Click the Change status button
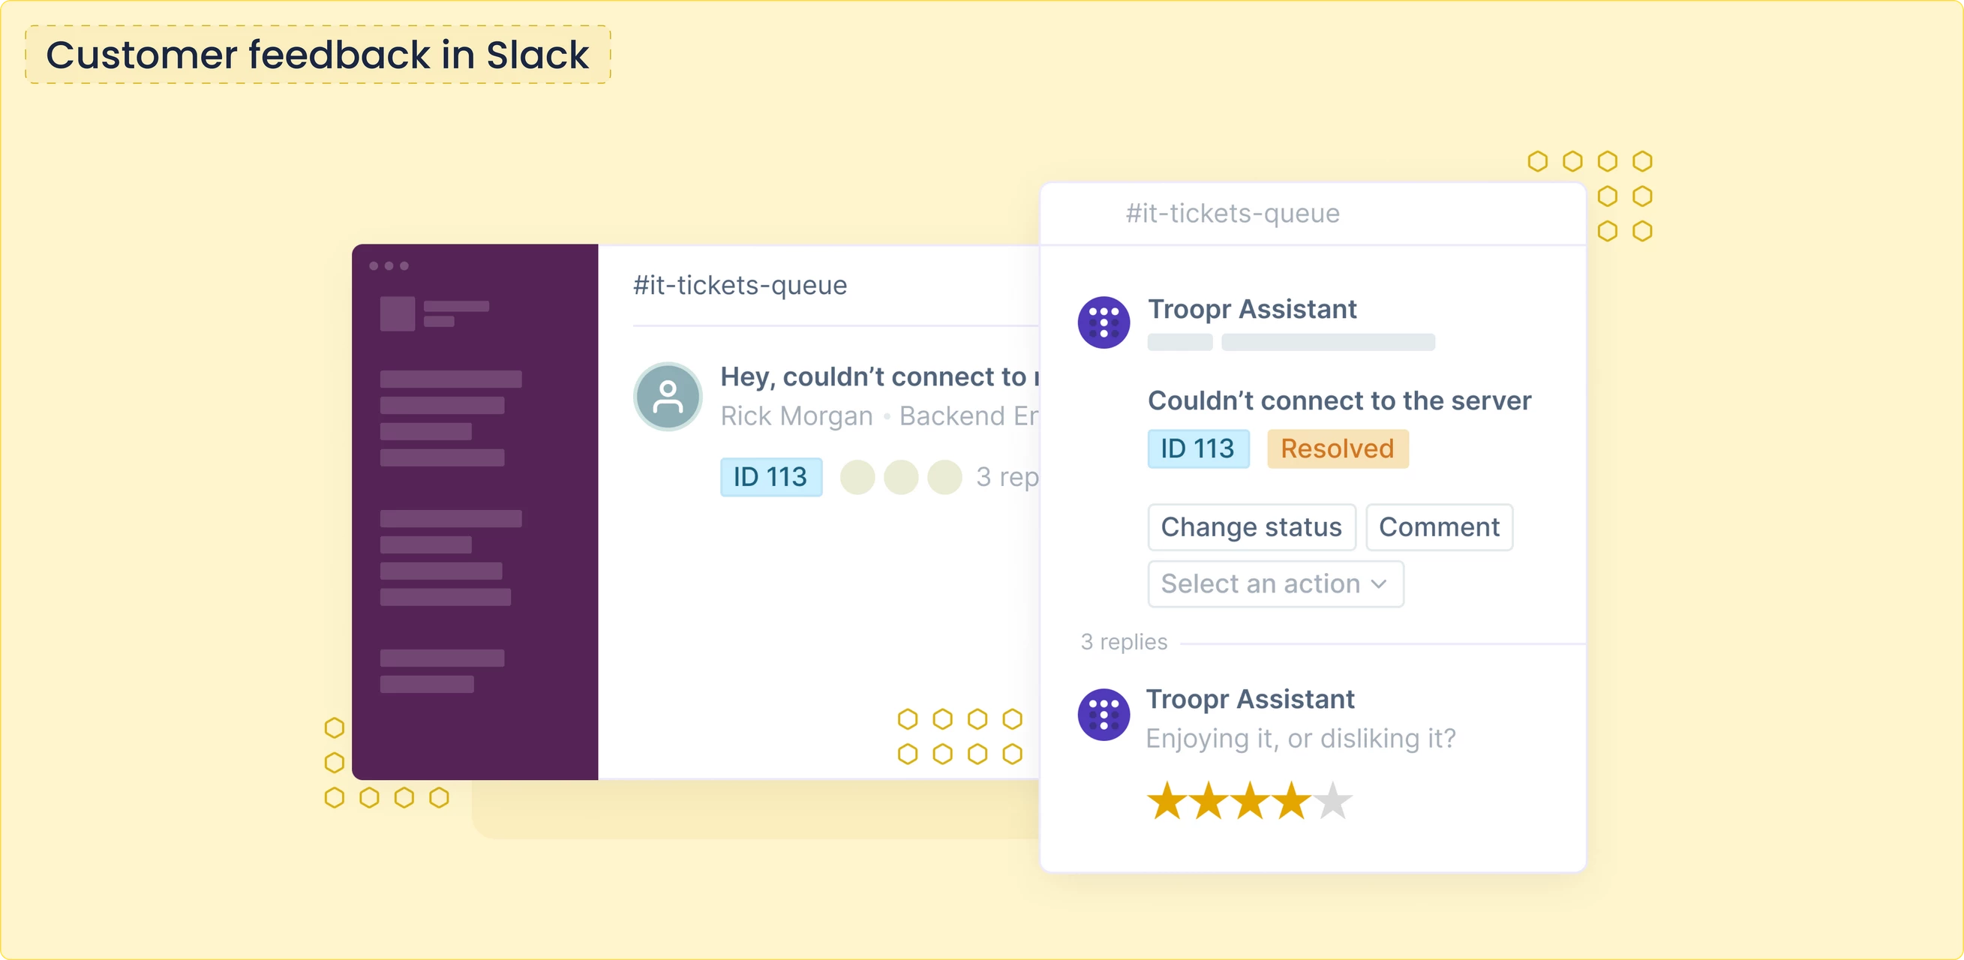The width and height of the screenshot is (1964, 960). [1251, 527]
